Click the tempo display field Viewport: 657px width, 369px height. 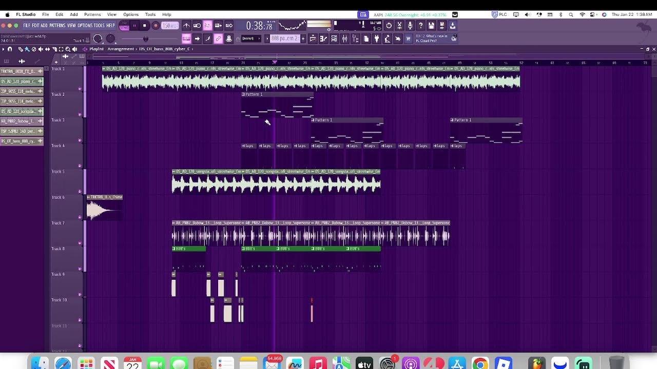[x=169, y=25]
